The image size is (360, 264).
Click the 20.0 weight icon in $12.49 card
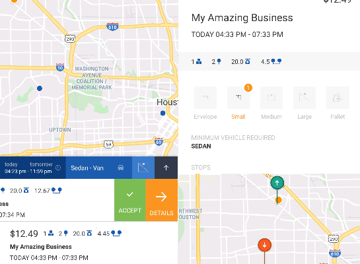click(x=89, y=233)
